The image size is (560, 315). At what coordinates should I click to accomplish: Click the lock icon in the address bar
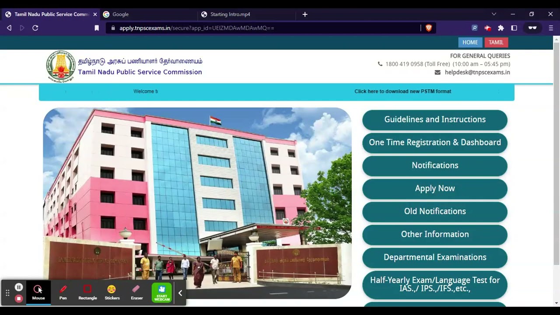(113, 28)
